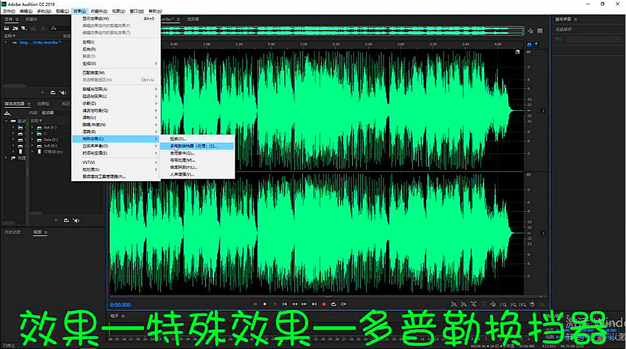Click the rewind transport icon

[294, 304]
